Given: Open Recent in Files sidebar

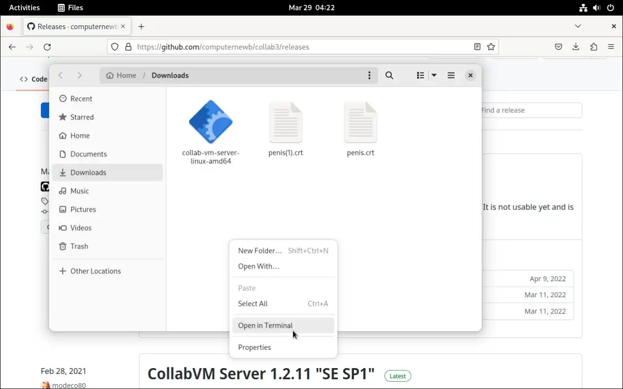Looking at the screenshot, I should coord(107,99).
